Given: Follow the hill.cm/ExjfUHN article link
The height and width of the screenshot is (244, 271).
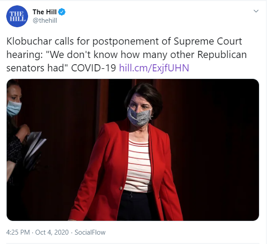Looking at the screenshot, I should pyautogui.click(x=154, y=68).
